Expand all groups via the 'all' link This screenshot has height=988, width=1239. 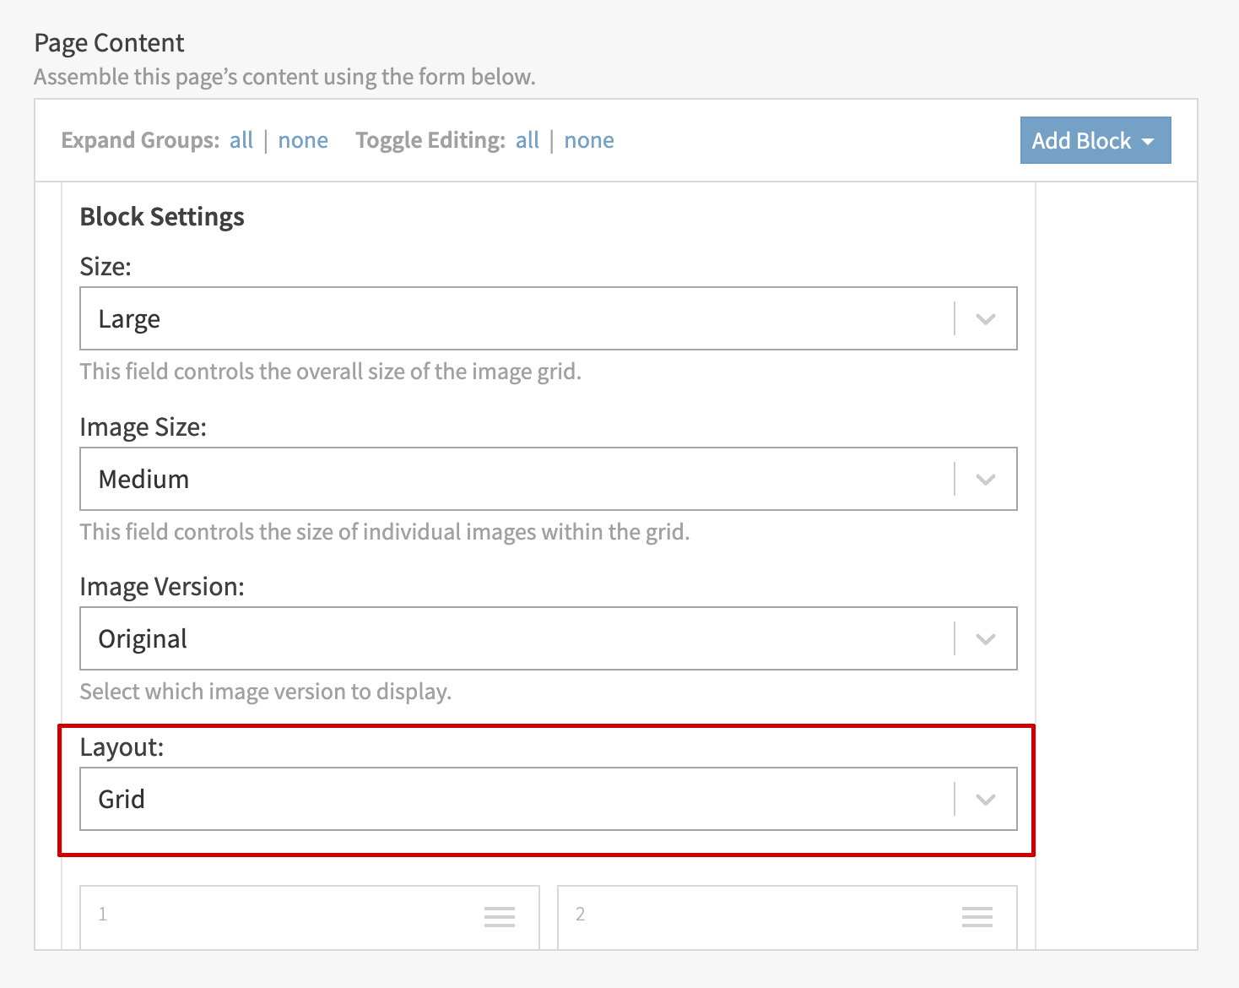[241, 140]
